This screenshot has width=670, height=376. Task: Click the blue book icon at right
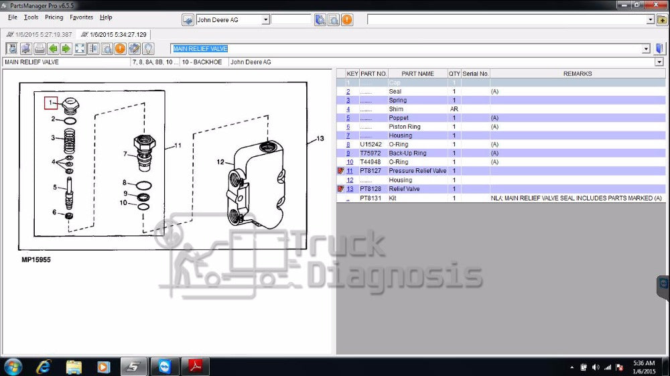659,48
